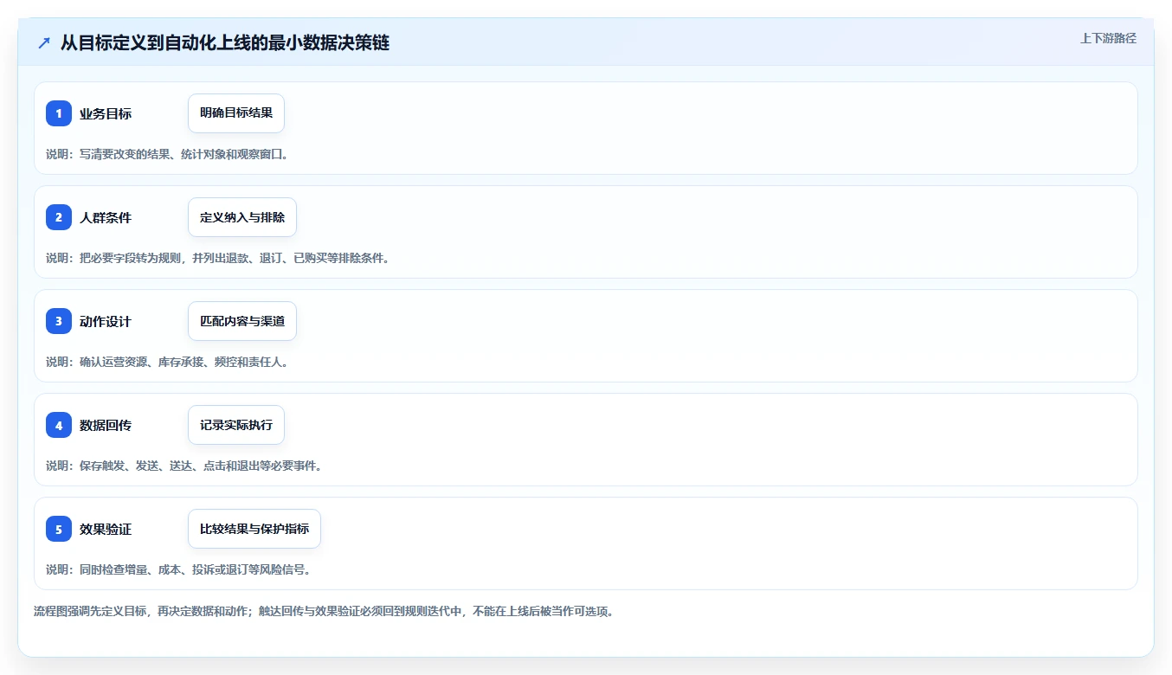
Task: Select step number badge 5
Action: click(59, 529)
